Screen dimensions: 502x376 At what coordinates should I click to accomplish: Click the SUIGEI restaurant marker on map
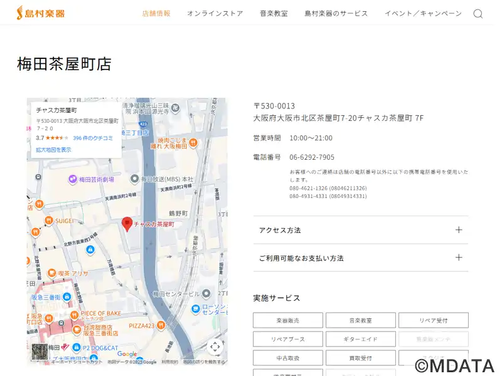pos(48,221)
